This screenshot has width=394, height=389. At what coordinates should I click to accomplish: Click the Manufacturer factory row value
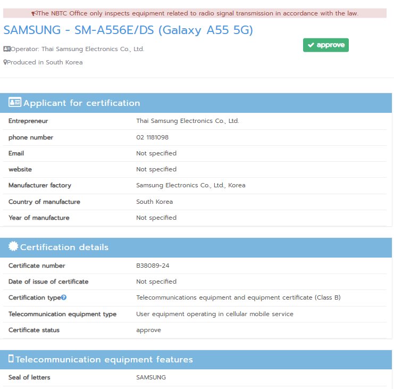[190, 186]
